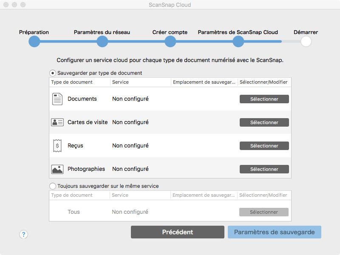Click the Paramètres de sauvegarde button
Image resolution: width=340 pixels, height=255 pixels.
(x=274, y=232)
